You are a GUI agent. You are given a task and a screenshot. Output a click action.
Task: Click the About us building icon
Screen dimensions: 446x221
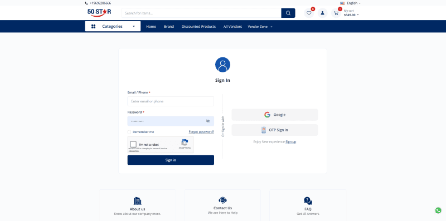tap(137, 201)
